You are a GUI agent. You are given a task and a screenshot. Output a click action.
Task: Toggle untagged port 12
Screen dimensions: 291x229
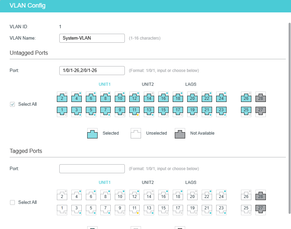click(x=134, y=97)
